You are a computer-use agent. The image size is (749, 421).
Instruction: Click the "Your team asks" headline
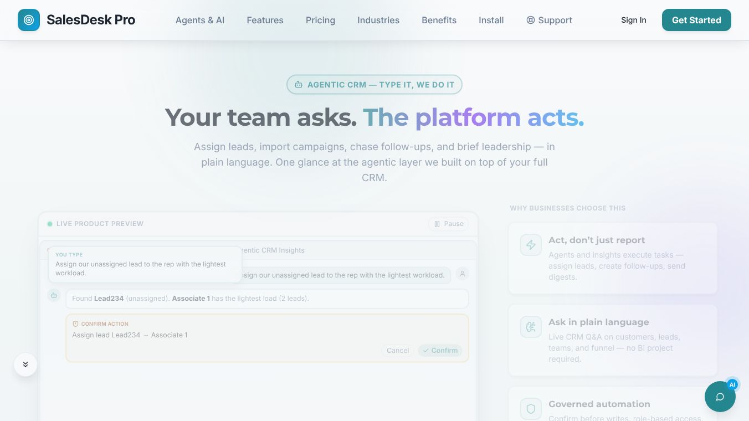coord(261,117)
